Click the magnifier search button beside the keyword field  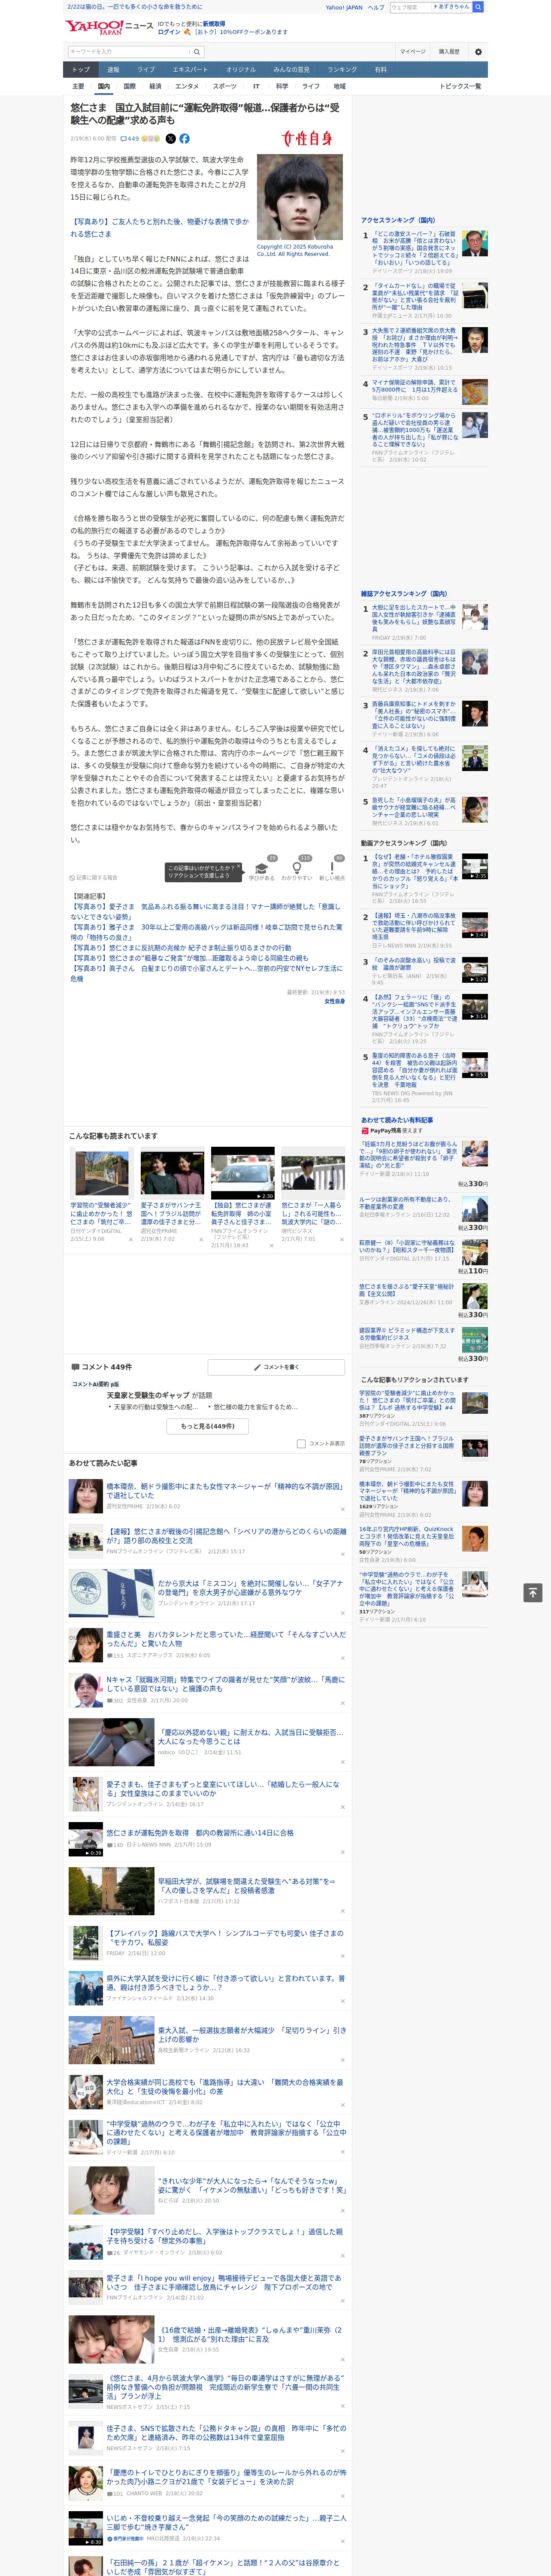[x=197, y=51]
